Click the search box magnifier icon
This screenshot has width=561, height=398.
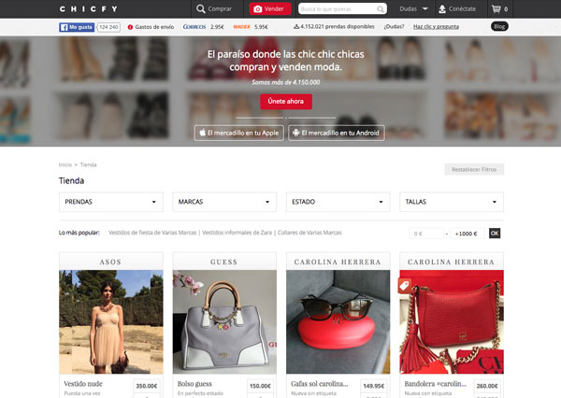pos(381,9)
